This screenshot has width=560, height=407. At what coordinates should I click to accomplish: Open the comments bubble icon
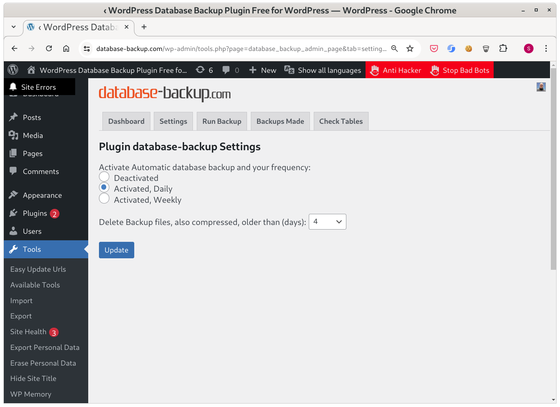tap(226, 70)
